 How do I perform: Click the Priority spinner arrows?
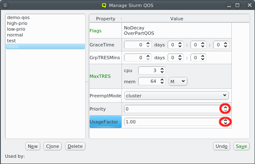pos(226,109)
